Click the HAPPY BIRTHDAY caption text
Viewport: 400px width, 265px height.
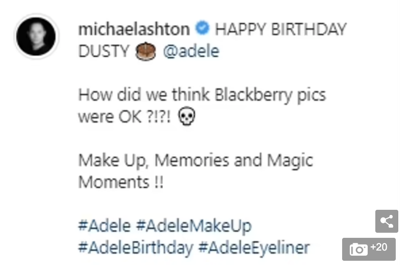click(280, 29)
